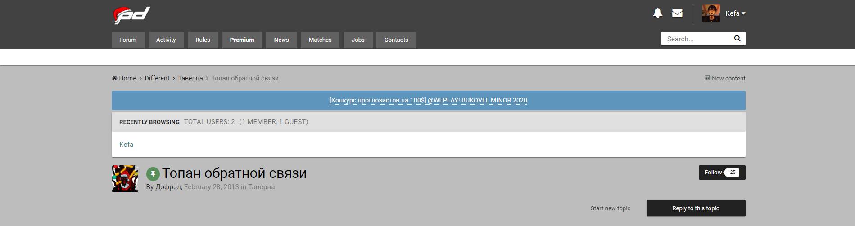The image size is (855, 226).
Task: Select the Jobs menu tab
Action: [358, 40]
